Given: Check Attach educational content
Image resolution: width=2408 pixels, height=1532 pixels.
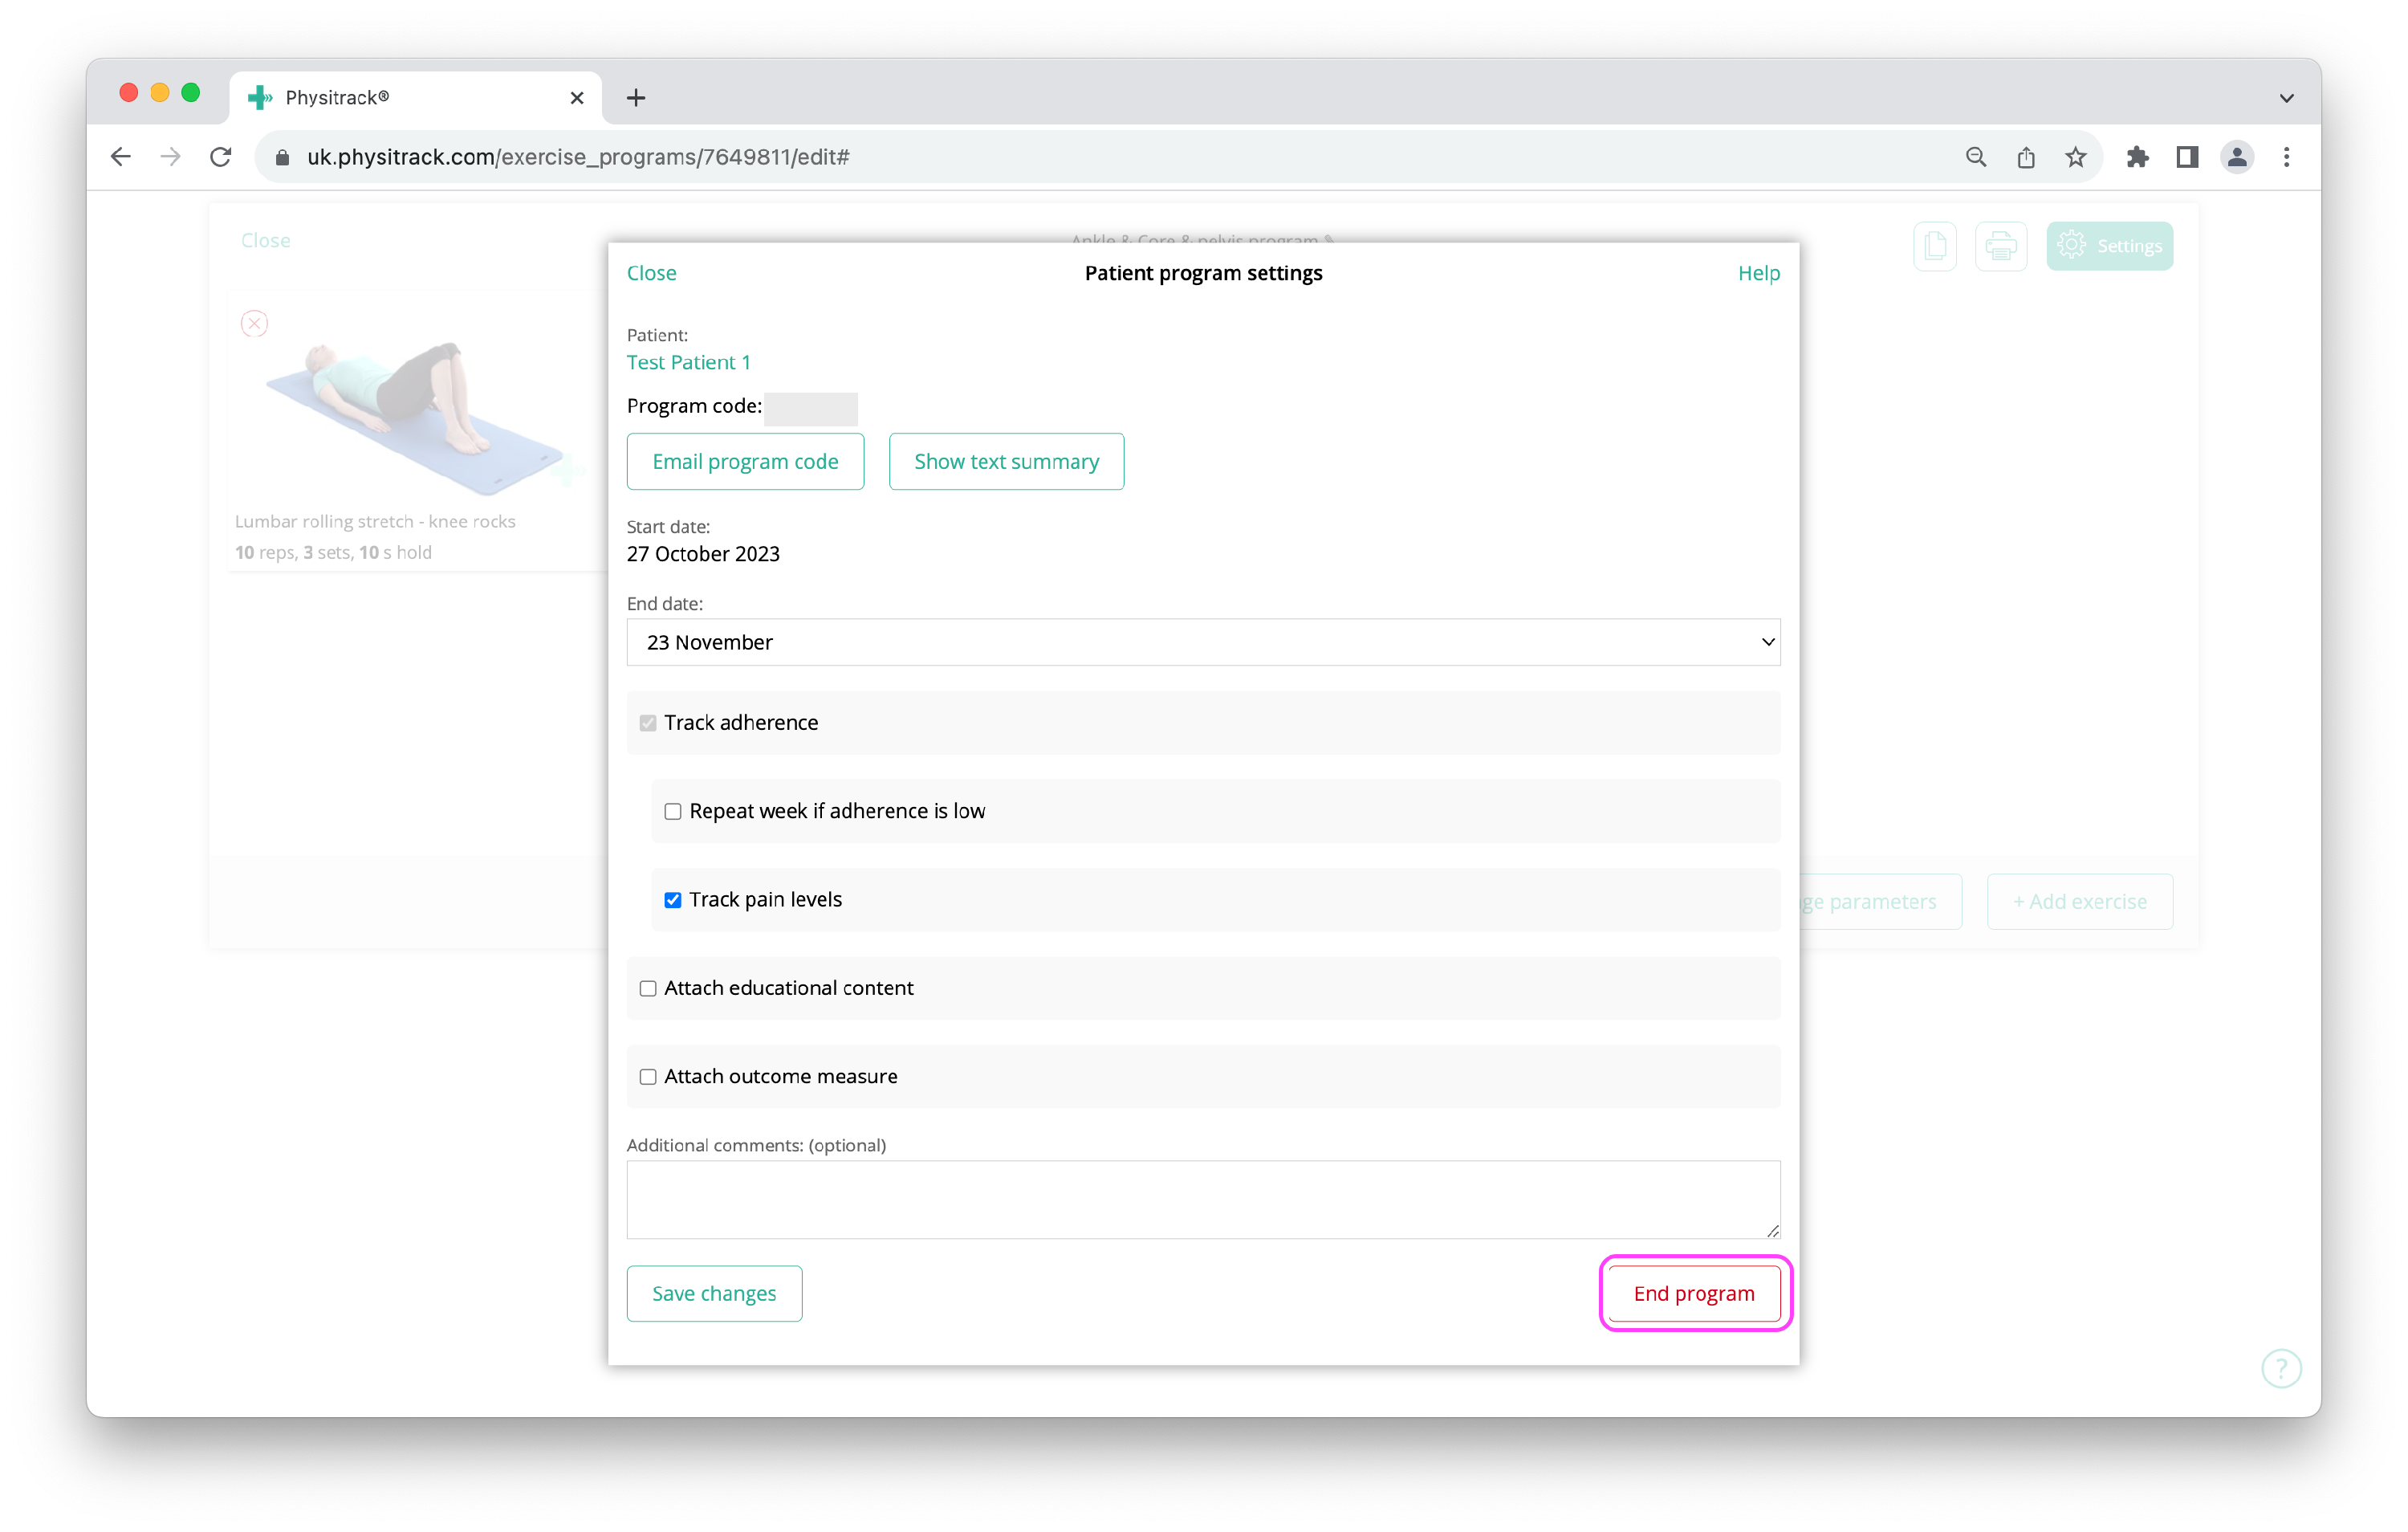Looking at the screenshot, I should 648,988.
